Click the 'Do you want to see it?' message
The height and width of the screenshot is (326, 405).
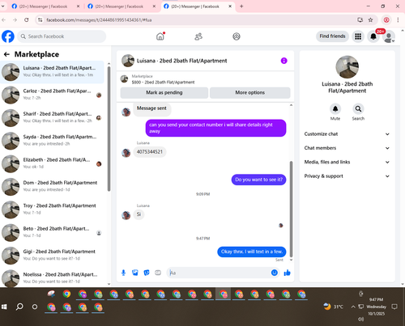258,180
